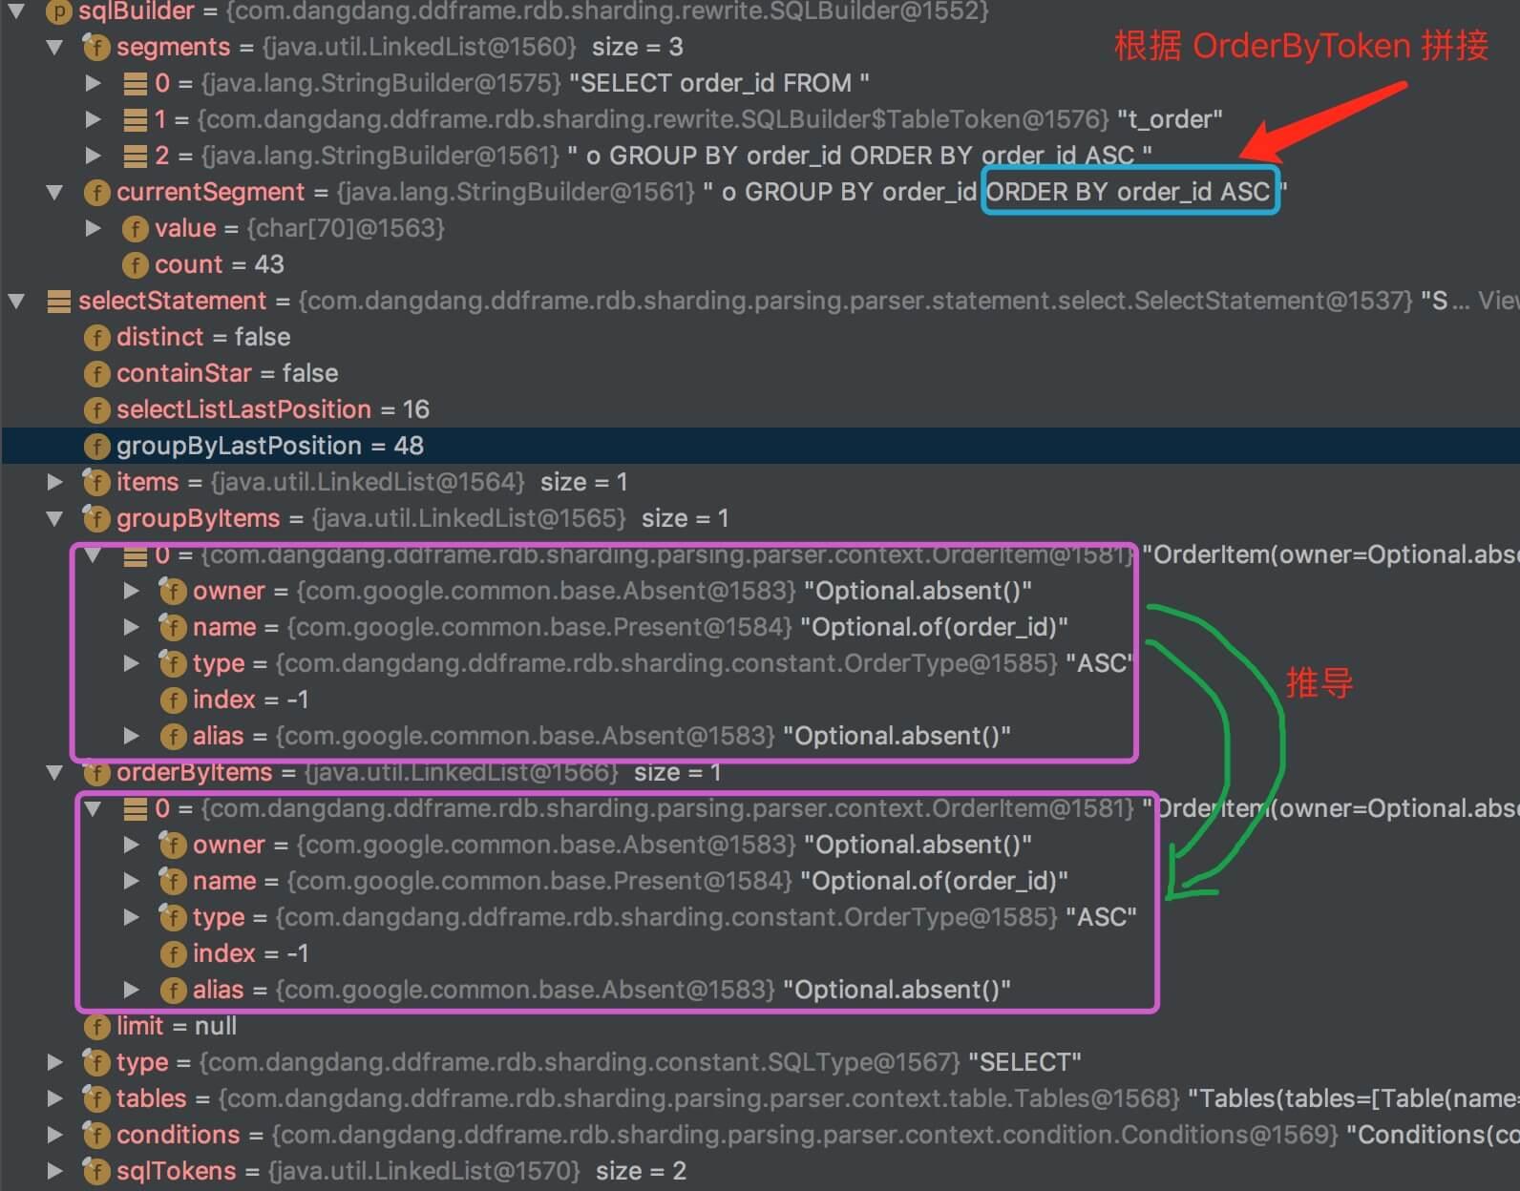Expand the value char array node
Viewport: 1520px width, 1191px height.
click(x=93, y=228)
